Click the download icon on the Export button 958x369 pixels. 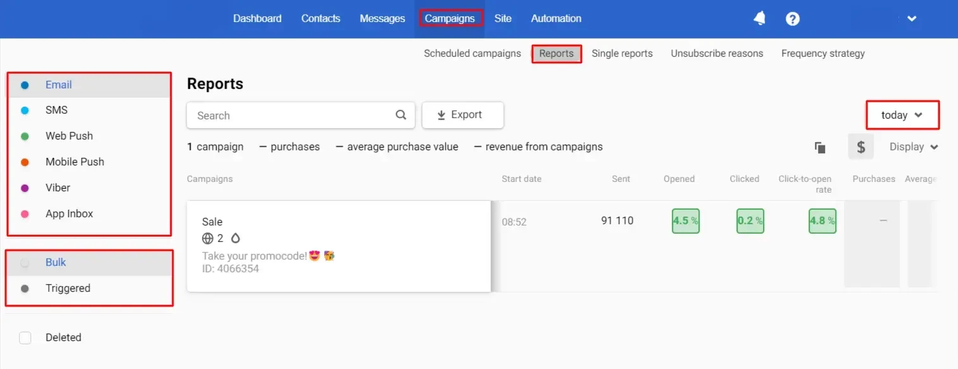(441, 115)
